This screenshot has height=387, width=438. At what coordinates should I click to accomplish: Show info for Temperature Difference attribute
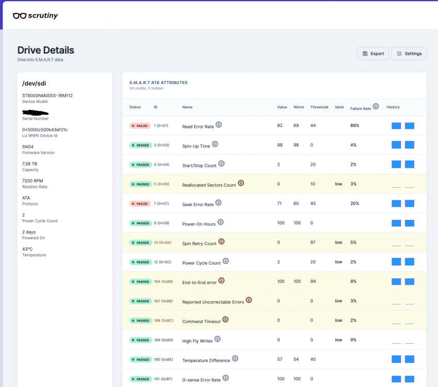tap(235, 359)
